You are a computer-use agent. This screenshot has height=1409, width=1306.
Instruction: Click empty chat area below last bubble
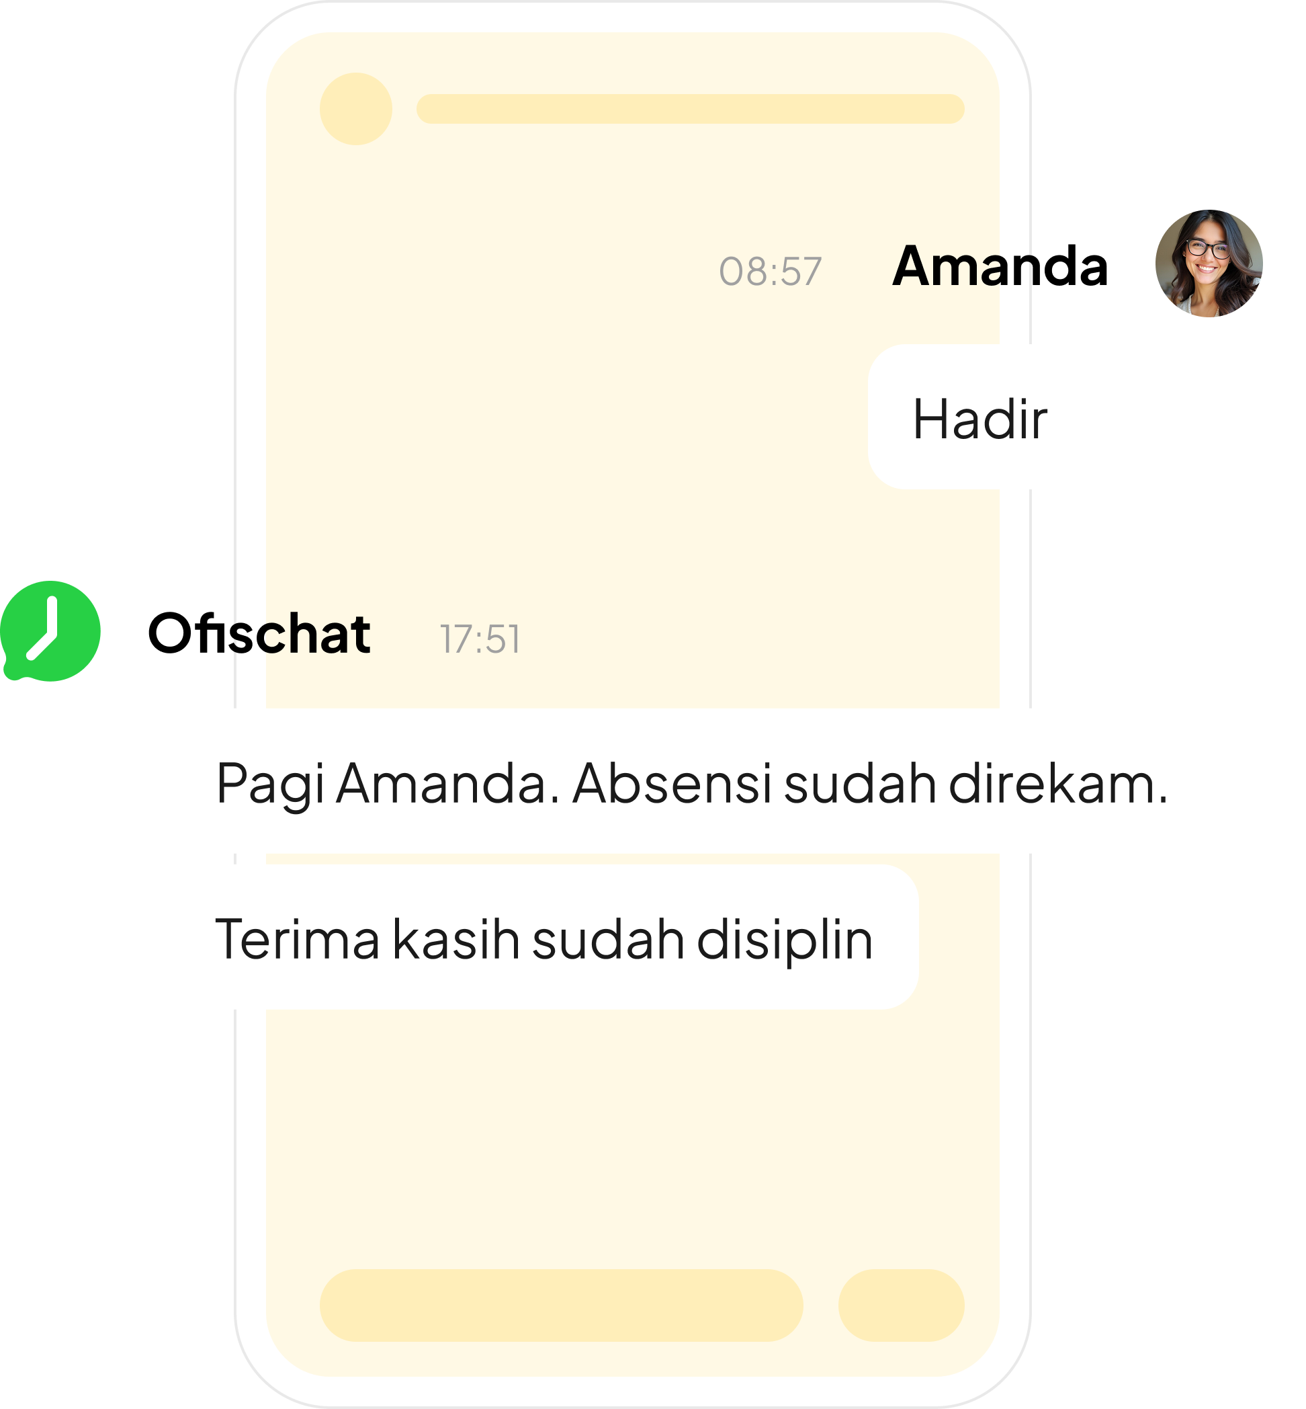pos(632,1138)
